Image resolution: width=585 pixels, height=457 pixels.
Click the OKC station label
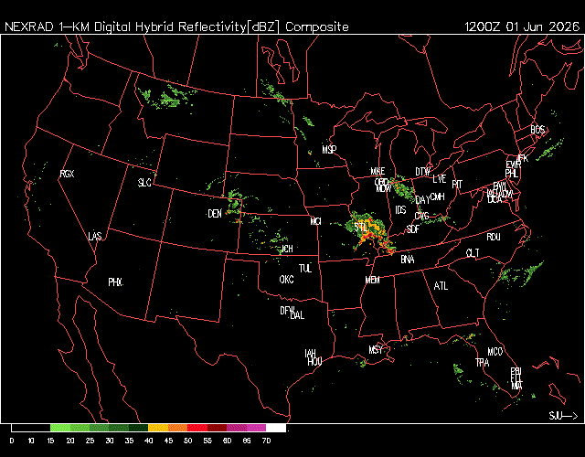click(x=286, y=280)
